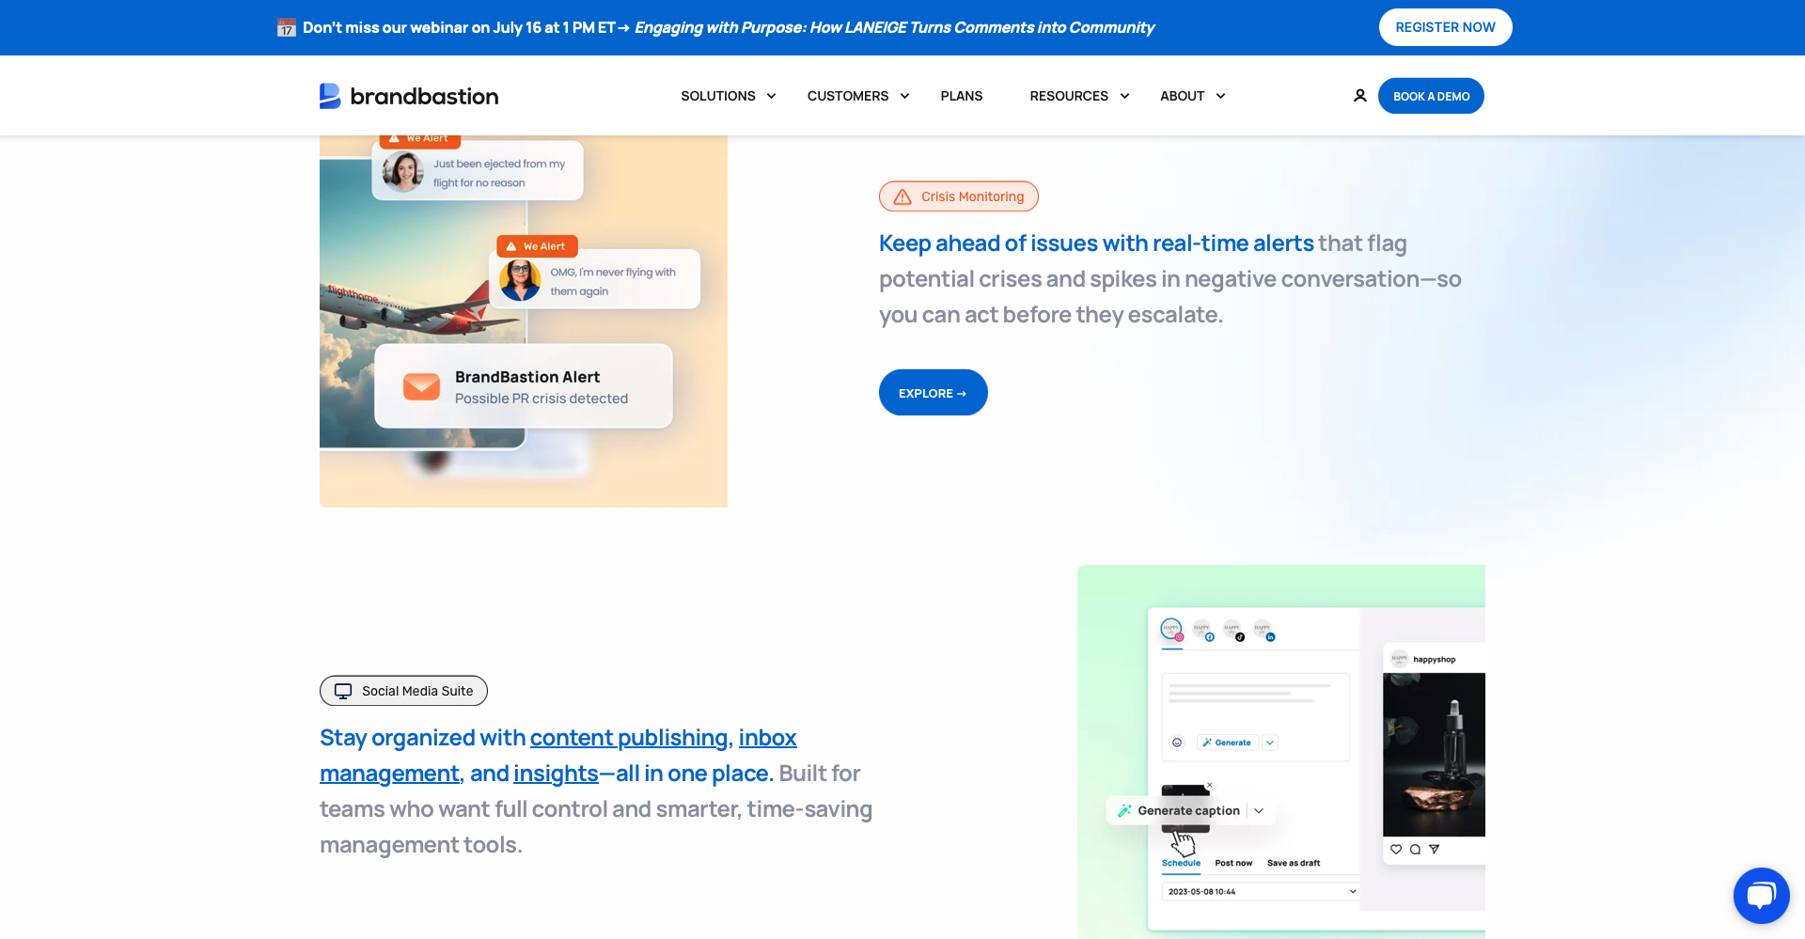This screenshot has width=1805, height=939.
Task: Click the monitor icon in Social Media Suite badge
Action: (343, 691)
